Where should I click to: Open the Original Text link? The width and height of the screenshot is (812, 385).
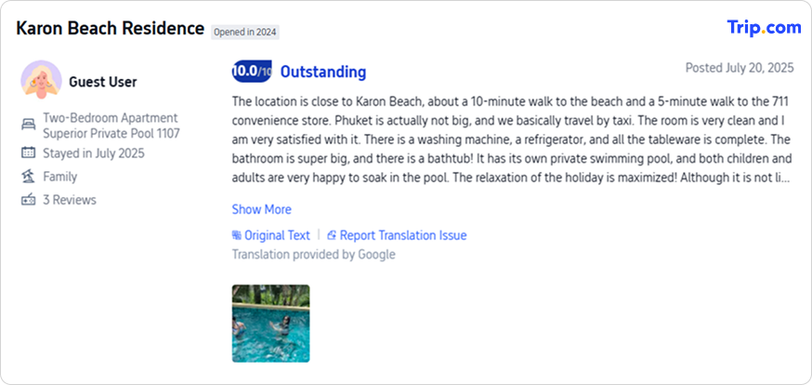277,235
